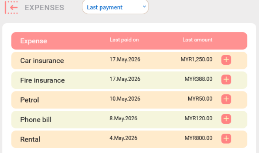The image size is (259, 153).
Task: Click the MYR1,250.00 amount
Action: tap(196, 59)
